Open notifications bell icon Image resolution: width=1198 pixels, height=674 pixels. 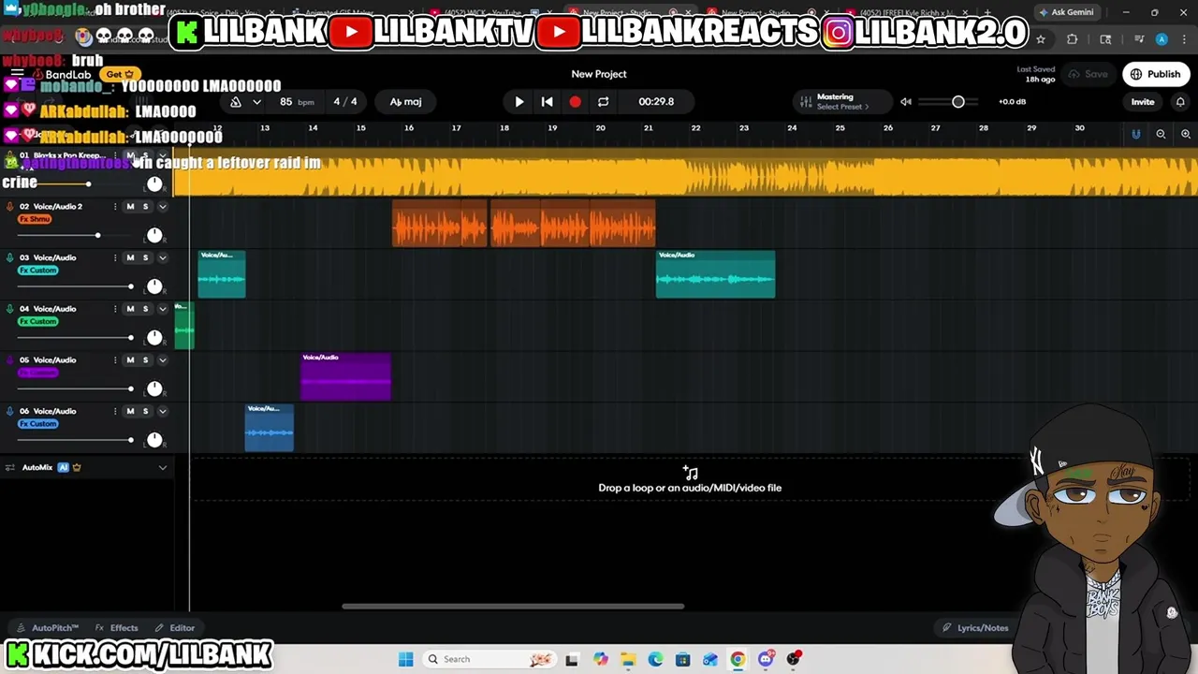coord(1179,101)
